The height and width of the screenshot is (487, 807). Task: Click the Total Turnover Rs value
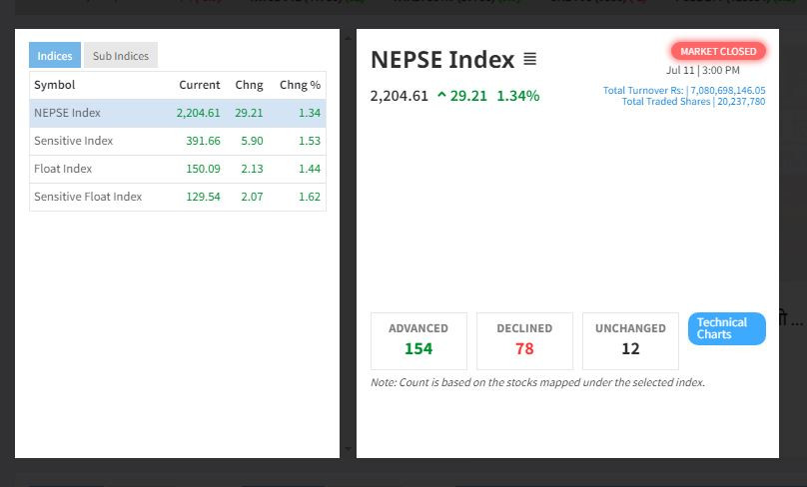(x=728, y=91)
